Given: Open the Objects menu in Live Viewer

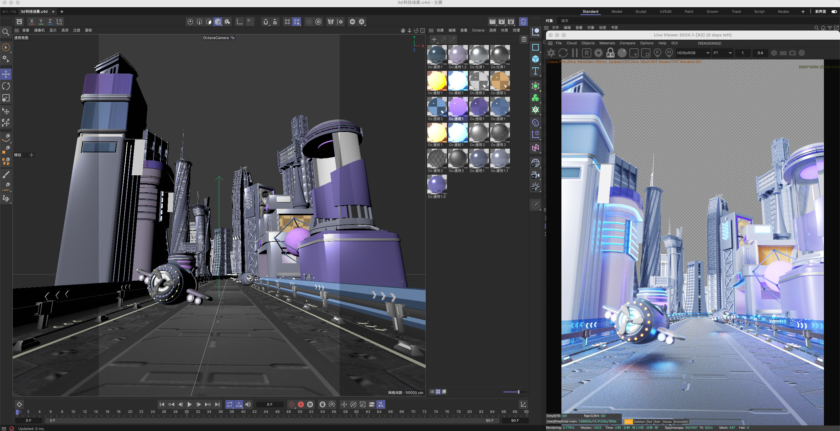Looking at the screenshot, I should point(588,43).
